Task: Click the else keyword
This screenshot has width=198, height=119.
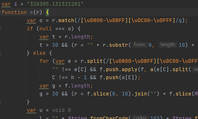Action: (39, 53)
